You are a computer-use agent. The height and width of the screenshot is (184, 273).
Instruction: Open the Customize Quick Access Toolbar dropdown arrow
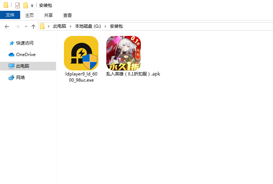[x=32, y=6]
